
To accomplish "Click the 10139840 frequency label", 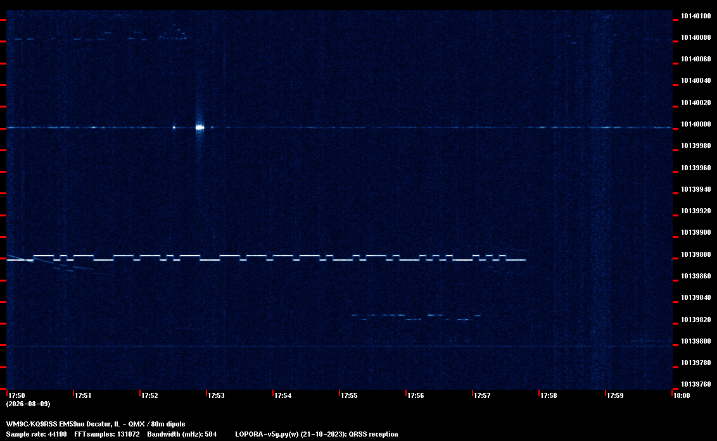I will click(x=695, y=297).
